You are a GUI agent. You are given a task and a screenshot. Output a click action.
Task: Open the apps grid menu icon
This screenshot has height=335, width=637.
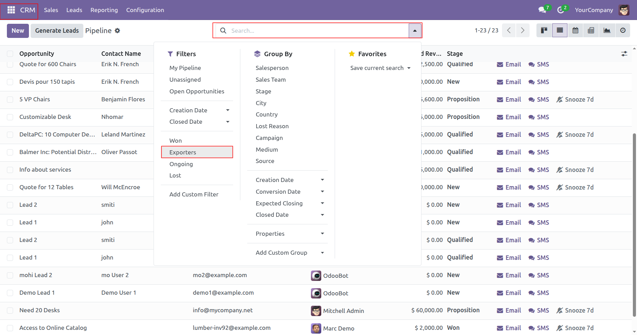coord(11,10)
